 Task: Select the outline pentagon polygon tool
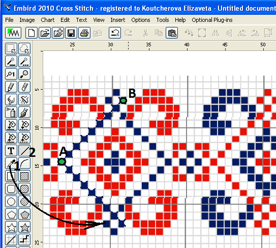(x=11, y=214)
